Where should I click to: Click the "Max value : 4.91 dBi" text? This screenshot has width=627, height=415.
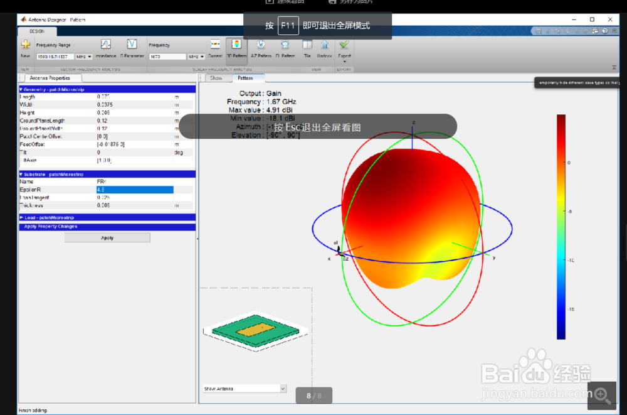pyautogui.click(x=261, y=110)
